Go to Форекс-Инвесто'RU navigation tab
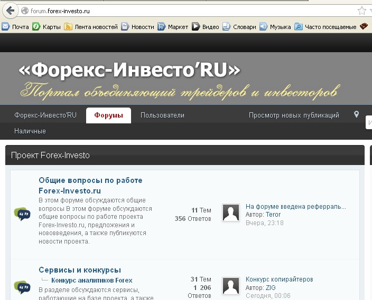Viewport: 372px width, 300px height. [x=45, y=115]
